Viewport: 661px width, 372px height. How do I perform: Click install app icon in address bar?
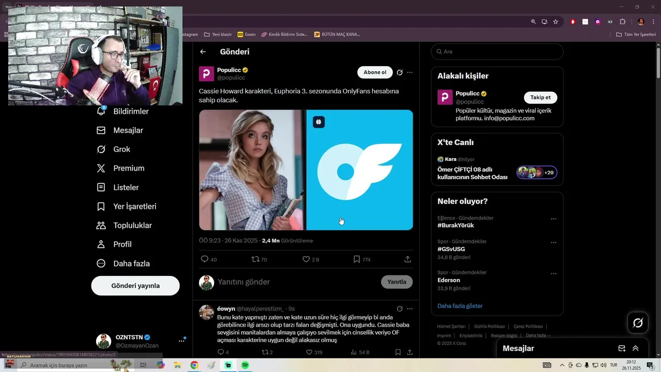[544, 22]
